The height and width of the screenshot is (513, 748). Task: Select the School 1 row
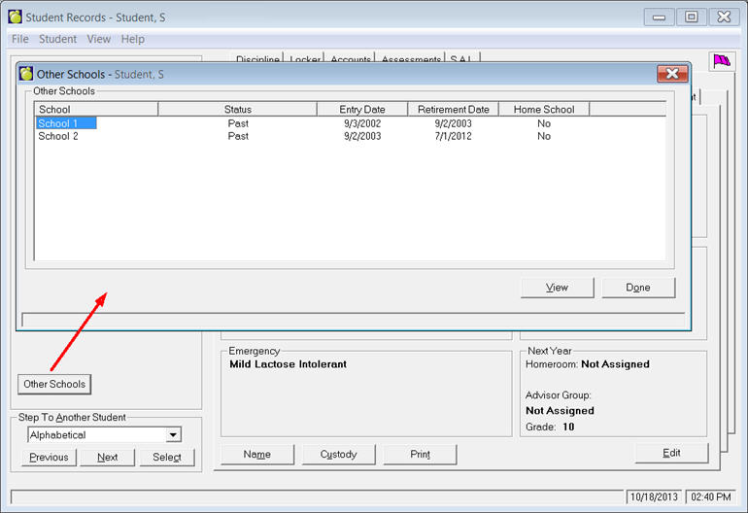click(64, 123)
